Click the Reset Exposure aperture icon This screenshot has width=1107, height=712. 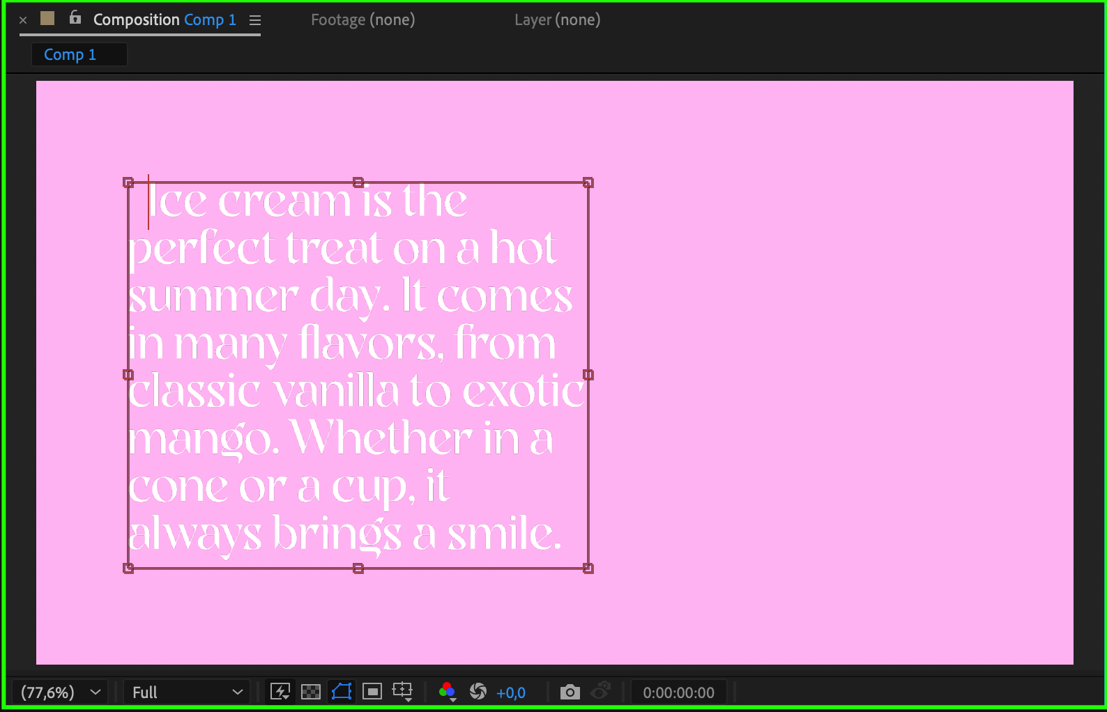[478, 692]
